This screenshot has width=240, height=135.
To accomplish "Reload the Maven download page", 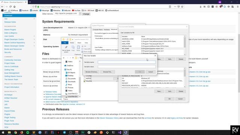I will pos(10,7).
